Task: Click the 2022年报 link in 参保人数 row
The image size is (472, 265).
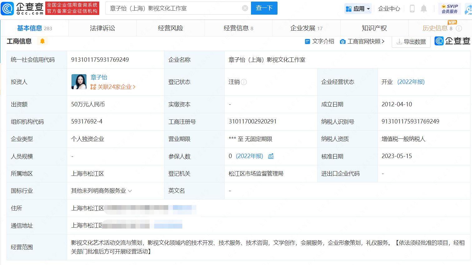Action: click(249, 156)
